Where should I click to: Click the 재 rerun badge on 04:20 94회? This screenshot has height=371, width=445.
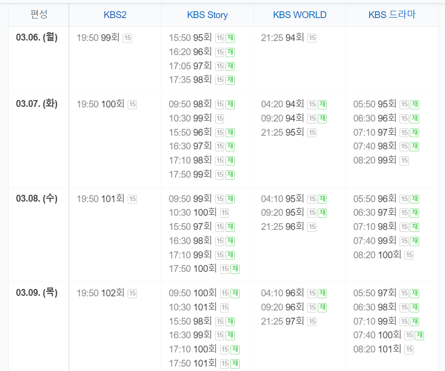pos(322,104)
